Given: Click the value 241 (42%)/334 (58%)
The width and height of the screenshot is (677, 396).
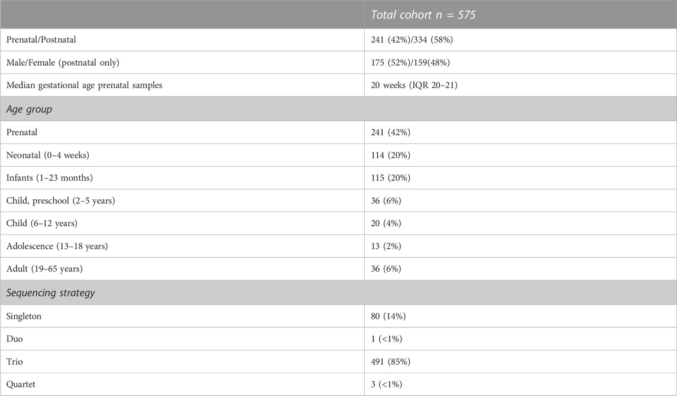Looking at the screenshot, I should pos(412,40).
